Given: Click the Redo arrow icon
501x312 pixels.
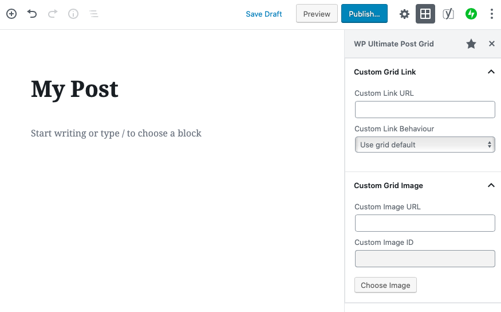Looking at the screenshot, I should pos(53,14).
